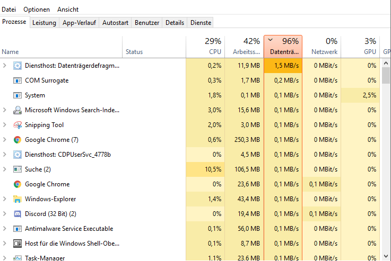The width and height of the screenshot is (391, 261).
Task: Expand the Suche (2) process group
Action: 4,169
